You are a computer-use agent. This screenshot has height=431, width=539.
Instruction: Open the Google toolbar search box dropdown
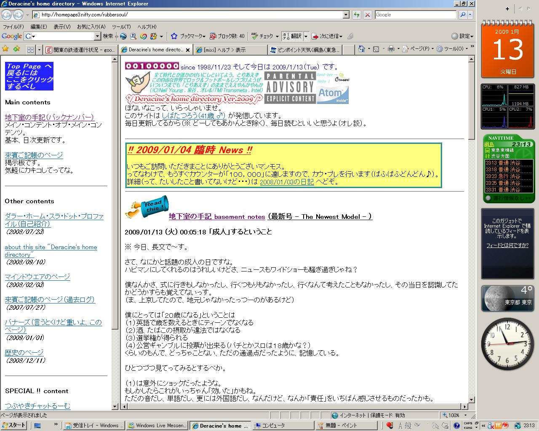pos(97,36)
